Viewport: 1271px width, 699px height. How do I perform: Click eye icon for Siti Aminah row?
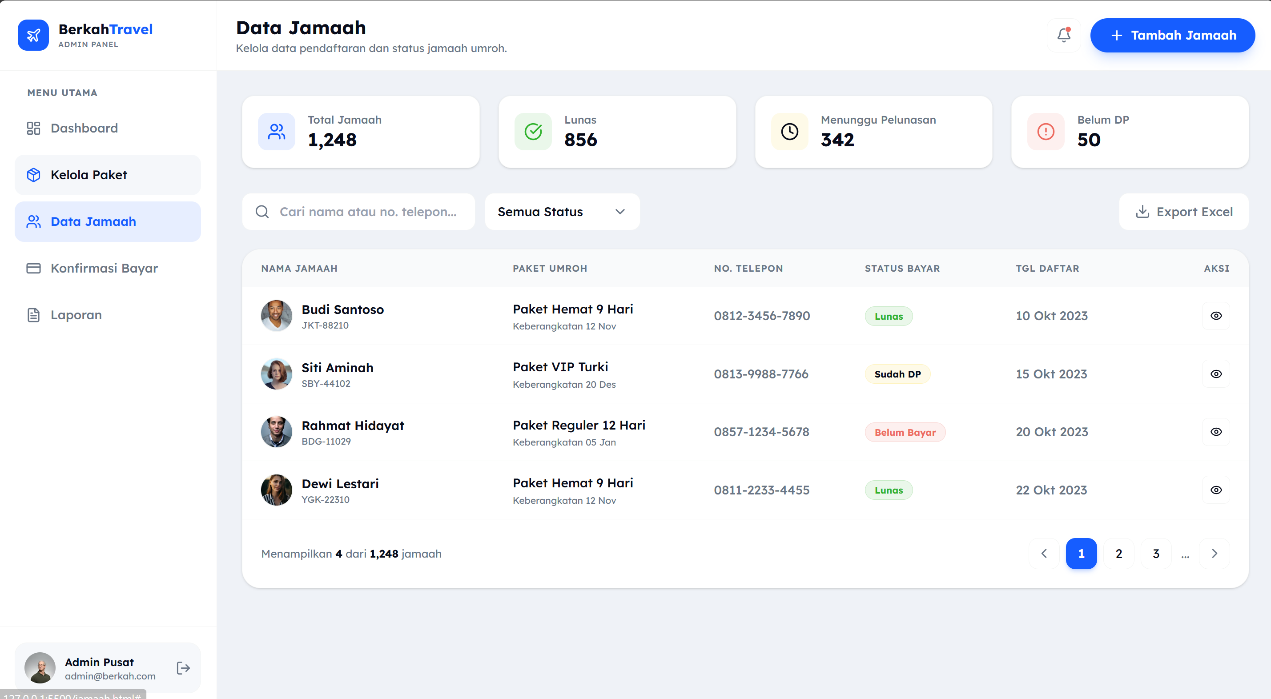coord(1216,374)
